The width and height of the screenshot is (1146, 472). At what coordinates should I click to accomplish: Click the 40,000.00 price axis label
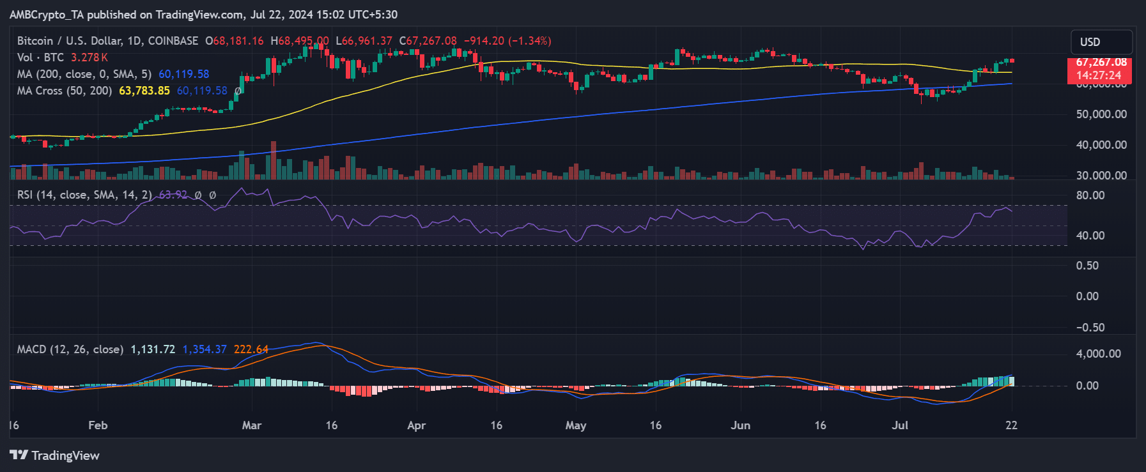pos(1101,145)
